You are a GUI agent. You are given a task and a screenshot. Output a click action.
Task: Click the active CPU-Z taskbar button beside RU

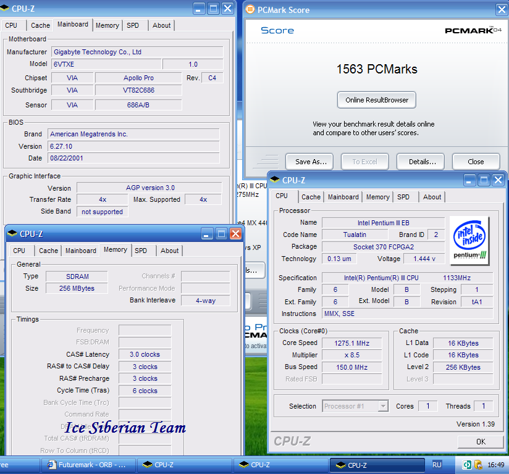[377, 465]
